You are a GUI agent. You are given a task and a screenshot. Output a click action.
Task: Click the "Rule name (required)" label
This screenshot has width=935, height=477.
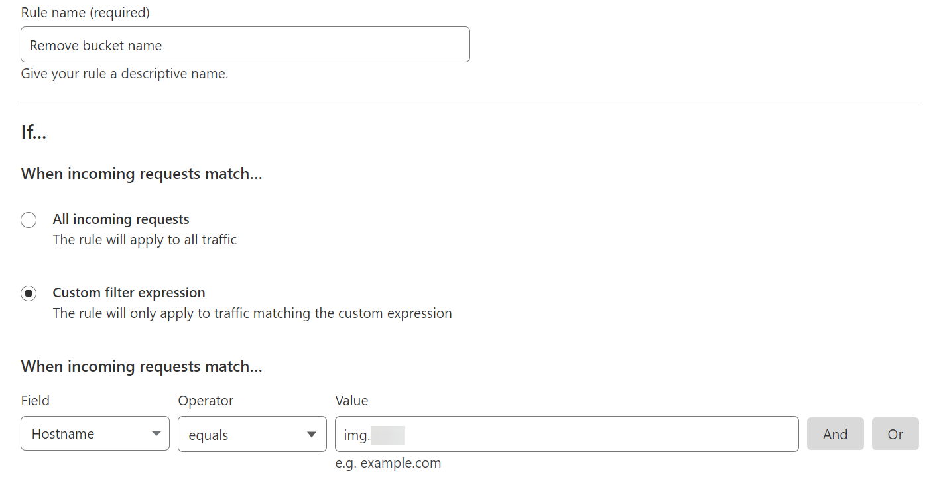pos(85,13)
